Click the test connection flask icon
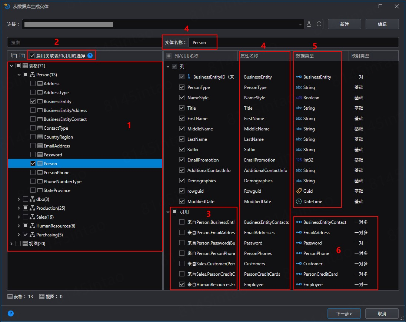This screenshot has height=322, width=406. click(309, 24)
